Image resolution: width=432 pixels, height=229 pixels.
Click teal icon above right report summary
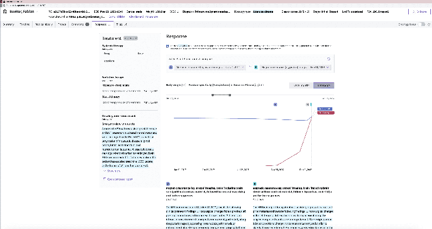coord(255,183)
